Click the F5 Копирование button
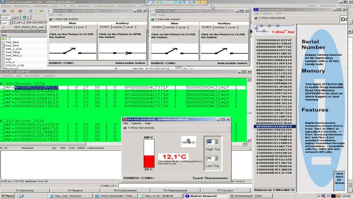Viewport: 353px width, 199px height. tap(125, 190)
